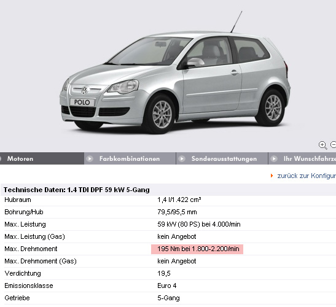The image size is (336, 307).
Task: Follow the zurück zur Konfiguration link
Action: (x=307, y=176)
